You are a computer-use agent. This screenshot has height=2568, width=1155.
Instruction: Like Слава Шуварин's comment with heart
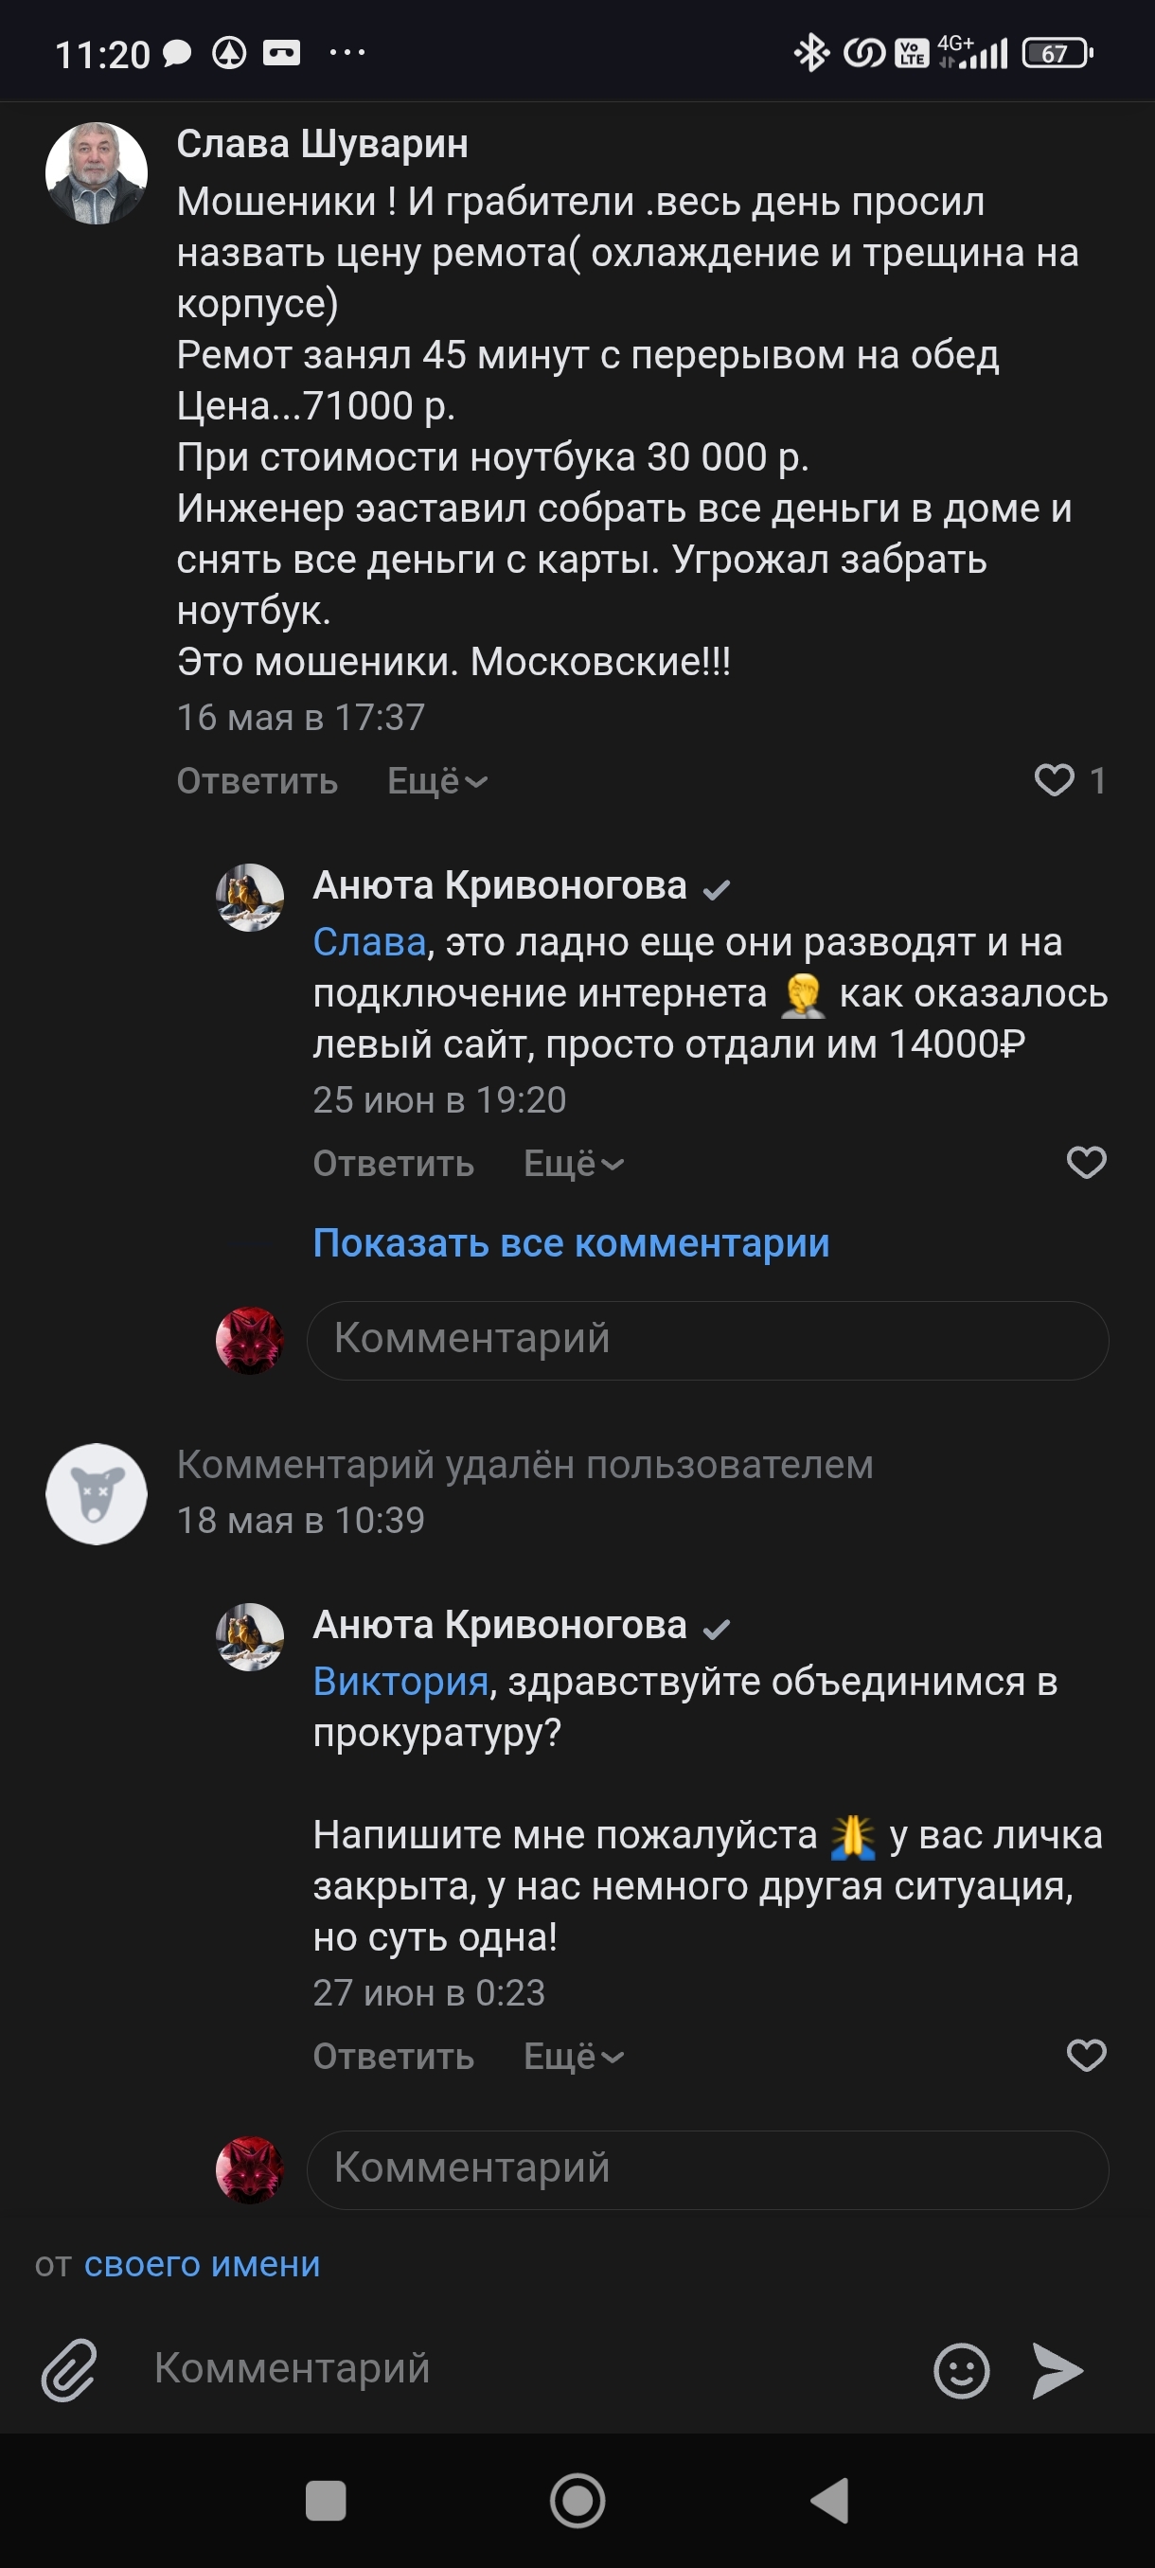1055,779
